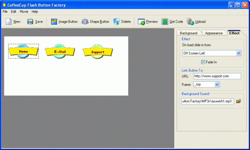Select the Effect tab
This screenshot has width=250, height=150.
coord(234,33)
